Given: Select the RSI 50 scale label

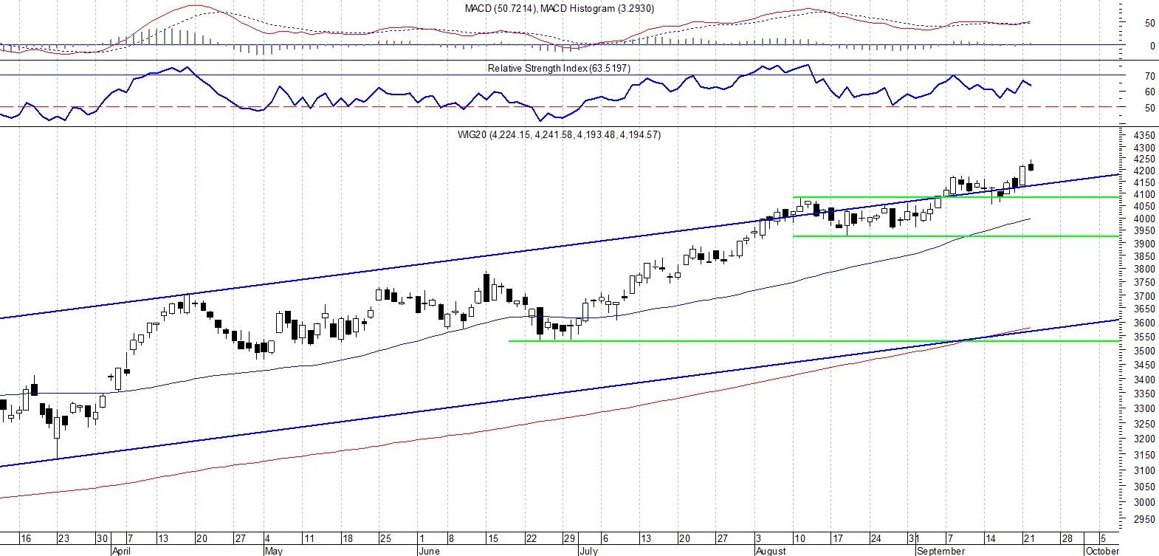Looking at the screenshot, I should click(1149, 109).
